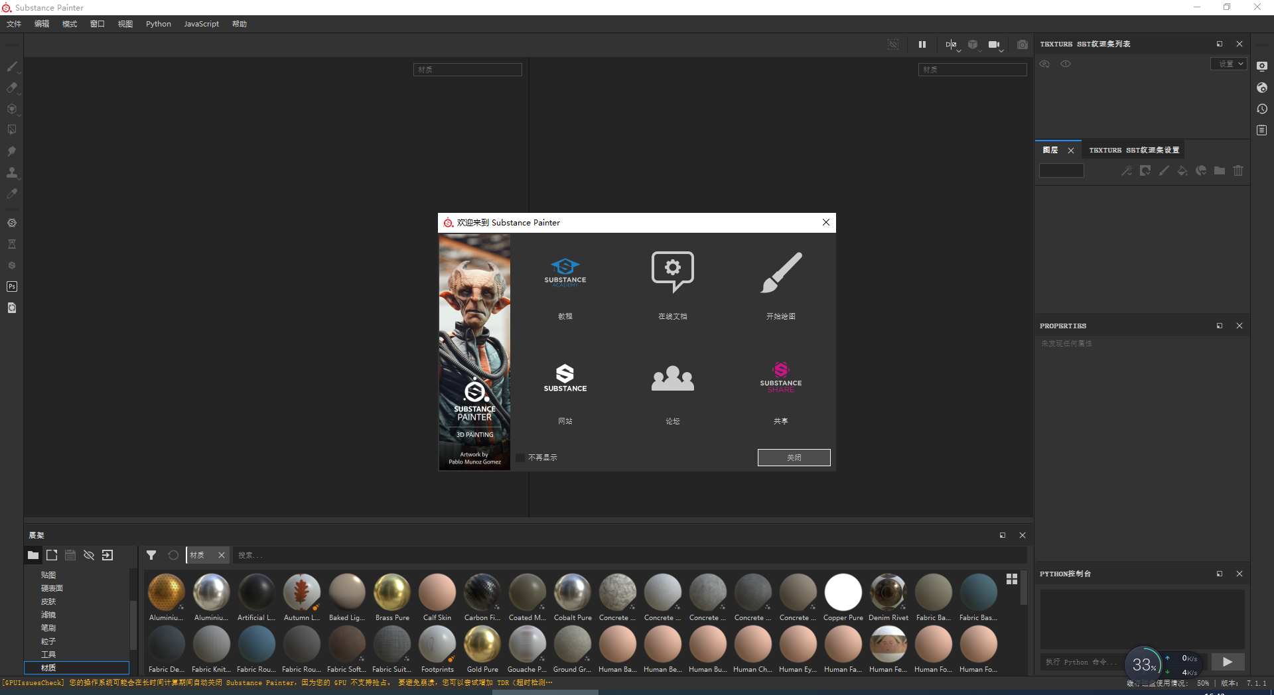Open the resource updater icon in left toolbar
Screen dimensions: 1274x695
(12, 308)
